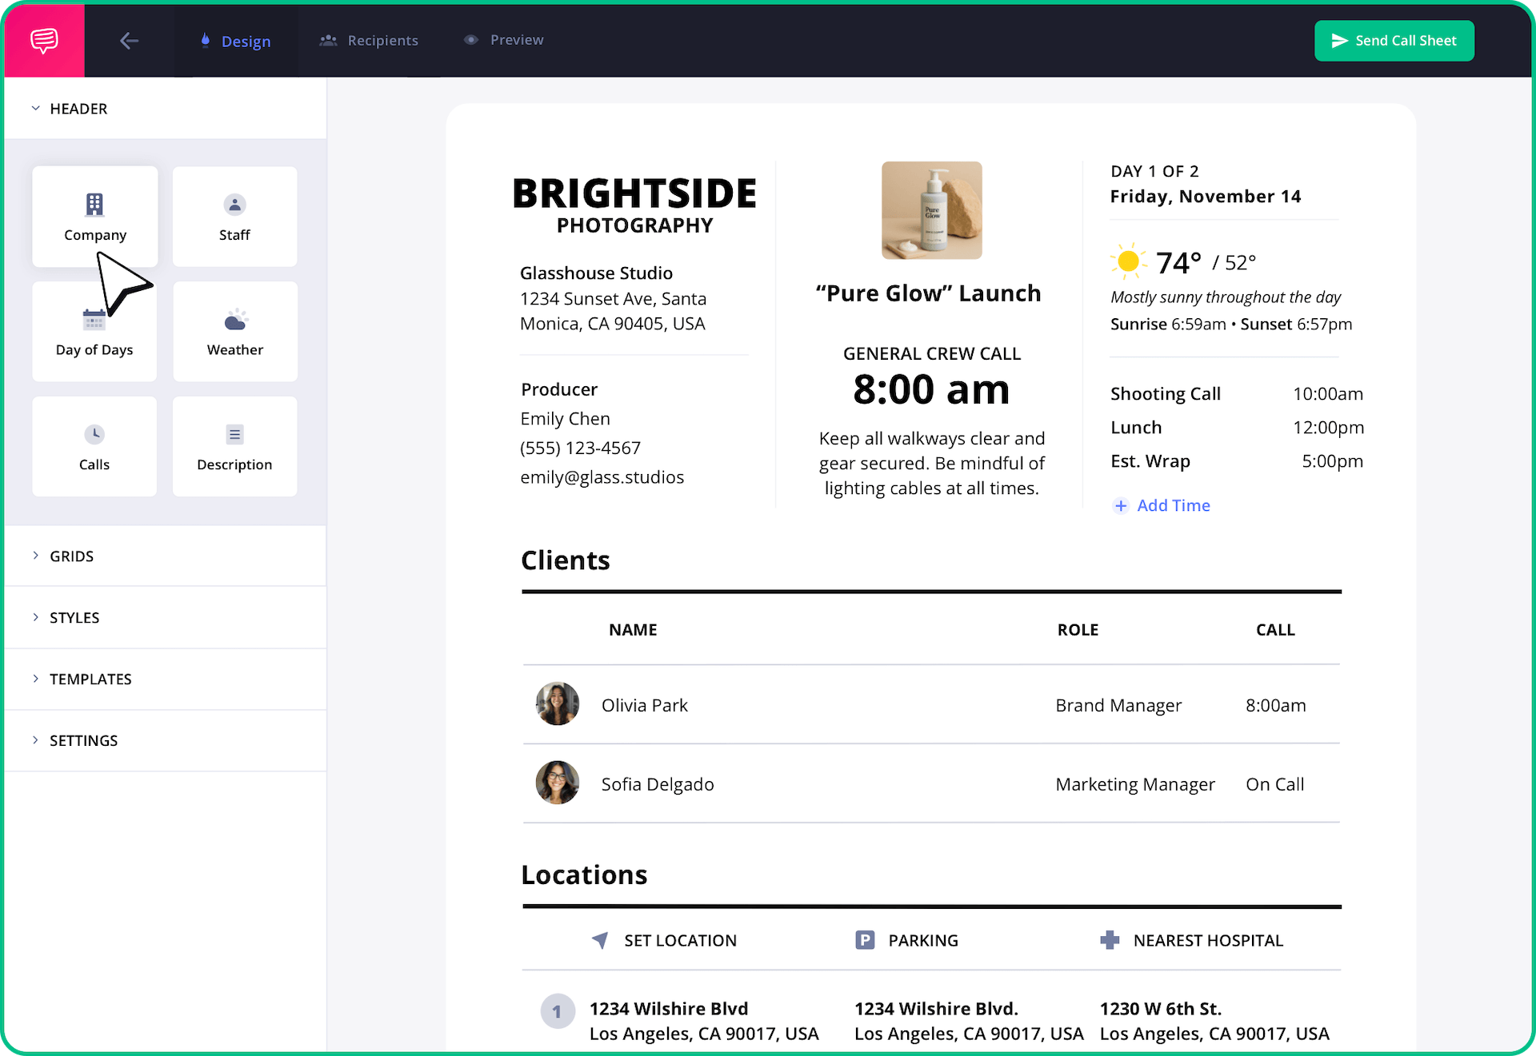
Task: Click the back arrow icon
Action: (129, 41)
